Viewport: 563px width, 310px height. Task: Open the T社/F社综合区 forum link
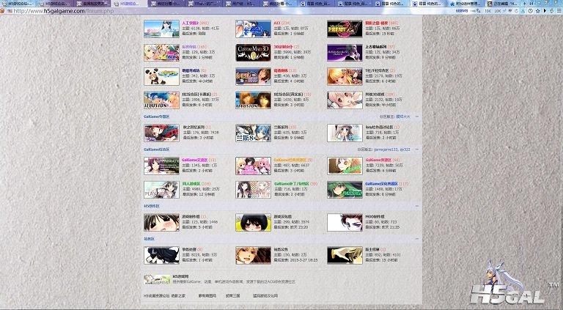click(x=377, y=70)
